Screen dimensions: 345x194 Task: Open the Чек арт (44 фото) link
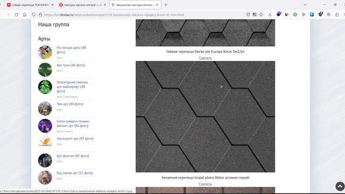pos(70,104)
